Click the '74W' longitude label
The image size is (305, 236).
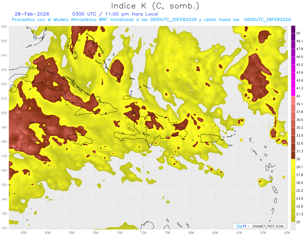(x=119, y=232)
